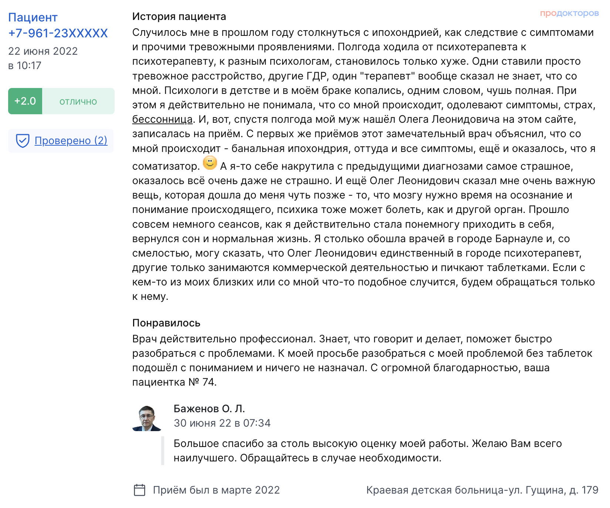Open the Пациент +7-961-23XXXXX profile link
Screen dimensions: 610x508
point(58,25)
